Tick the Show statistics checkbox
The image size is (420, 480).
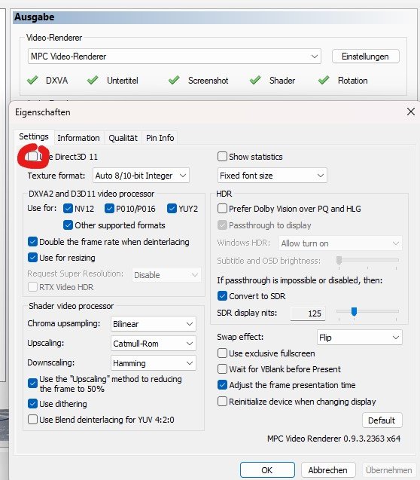pos(222,157)
